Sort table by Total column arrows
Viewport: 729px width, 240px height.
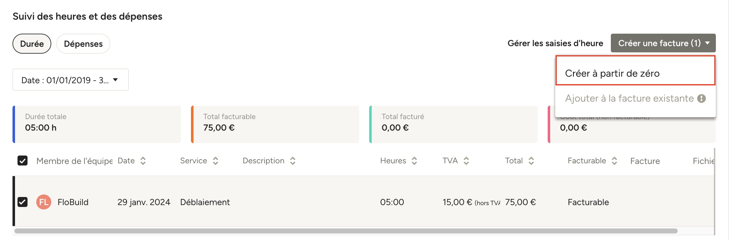531,161
